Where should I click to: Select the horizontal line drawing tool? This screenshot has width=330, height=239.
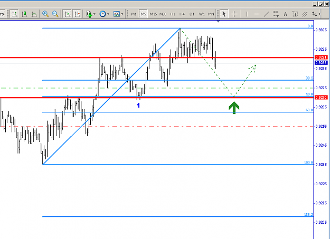256,14
